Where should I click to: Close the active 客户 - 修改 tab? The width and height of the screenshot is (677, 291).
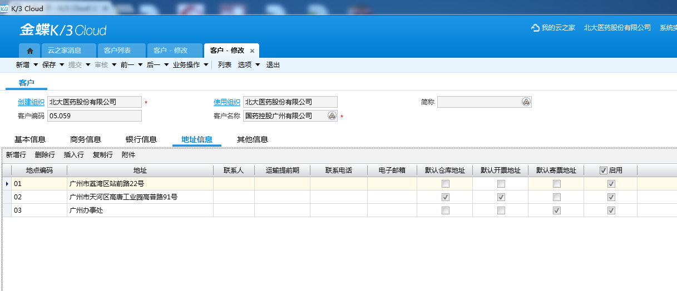252,51
